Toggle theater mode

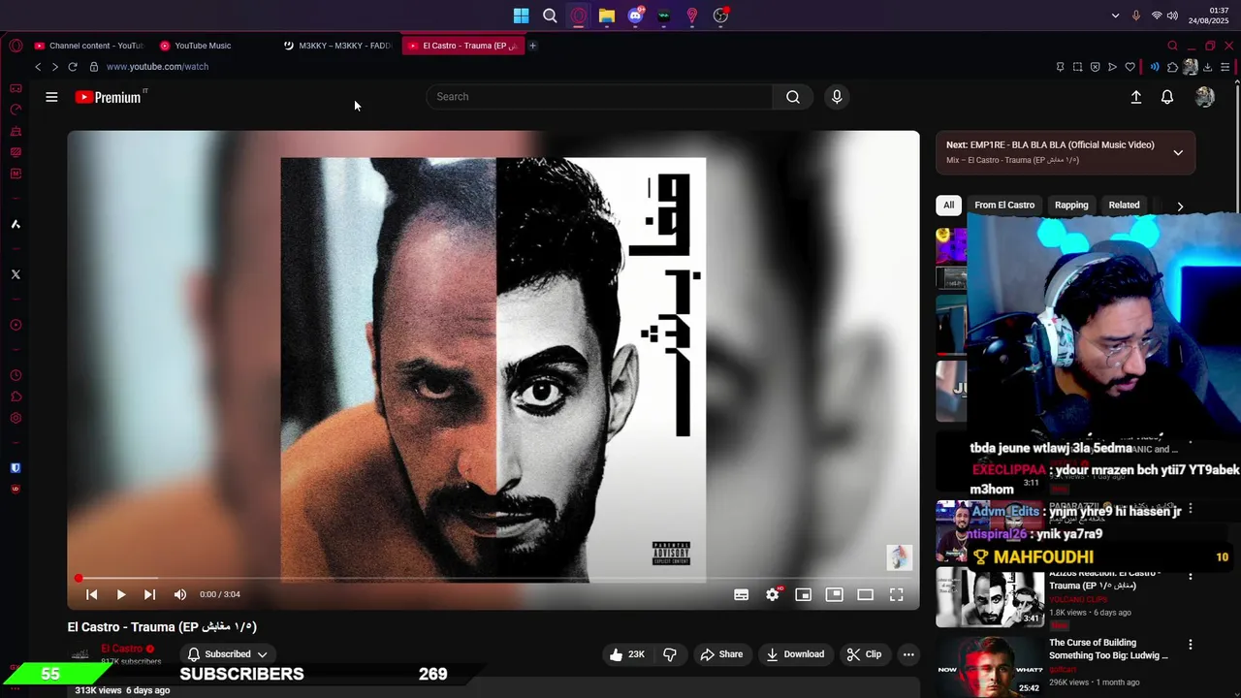pos(866,594)
